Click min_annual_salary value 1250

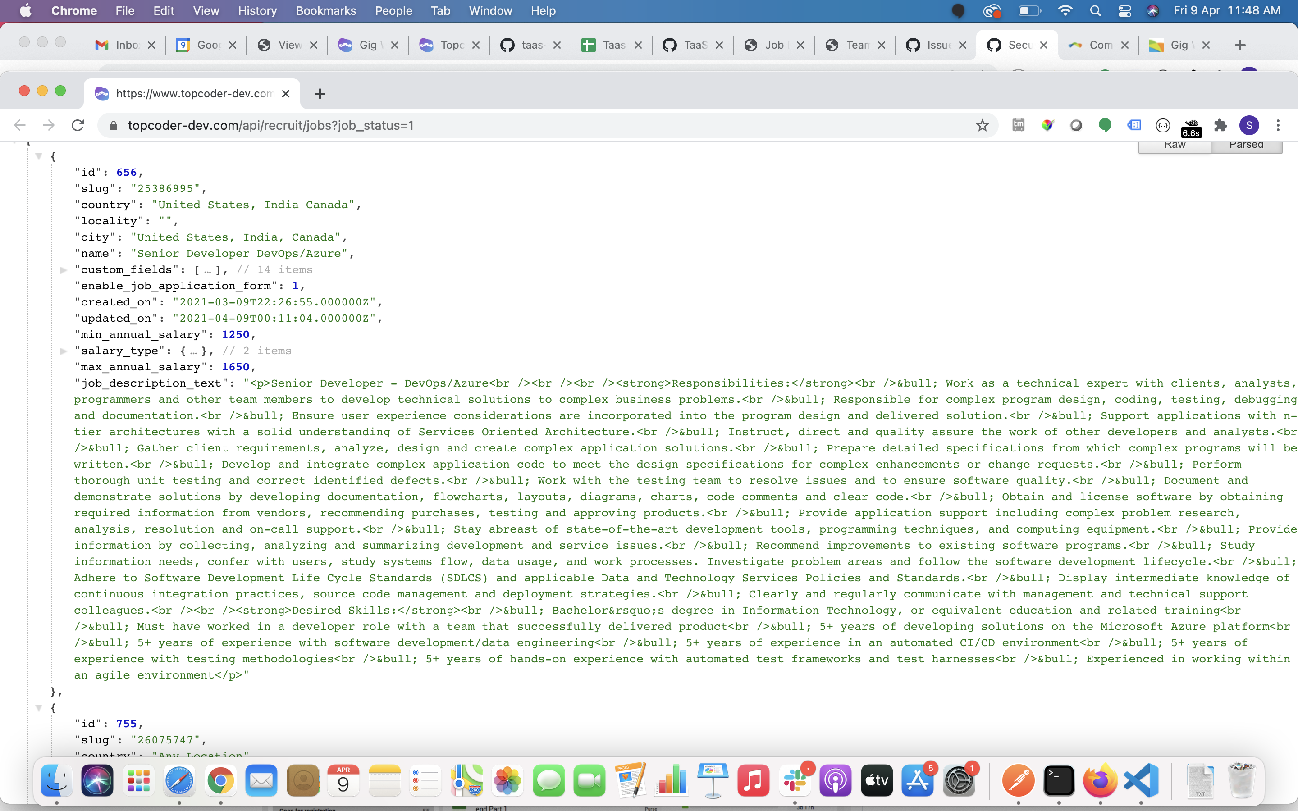point(235,334)
